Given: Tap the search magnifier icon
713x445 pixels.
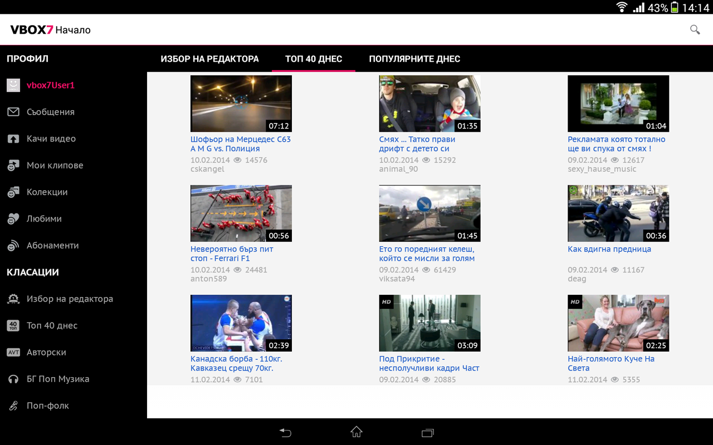Looking at the screenshot, I should [x=695, y=29].
